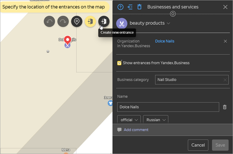Screen dimensions: 233x154
Task: Open the official name type dropdown
Action: point(129,120)
